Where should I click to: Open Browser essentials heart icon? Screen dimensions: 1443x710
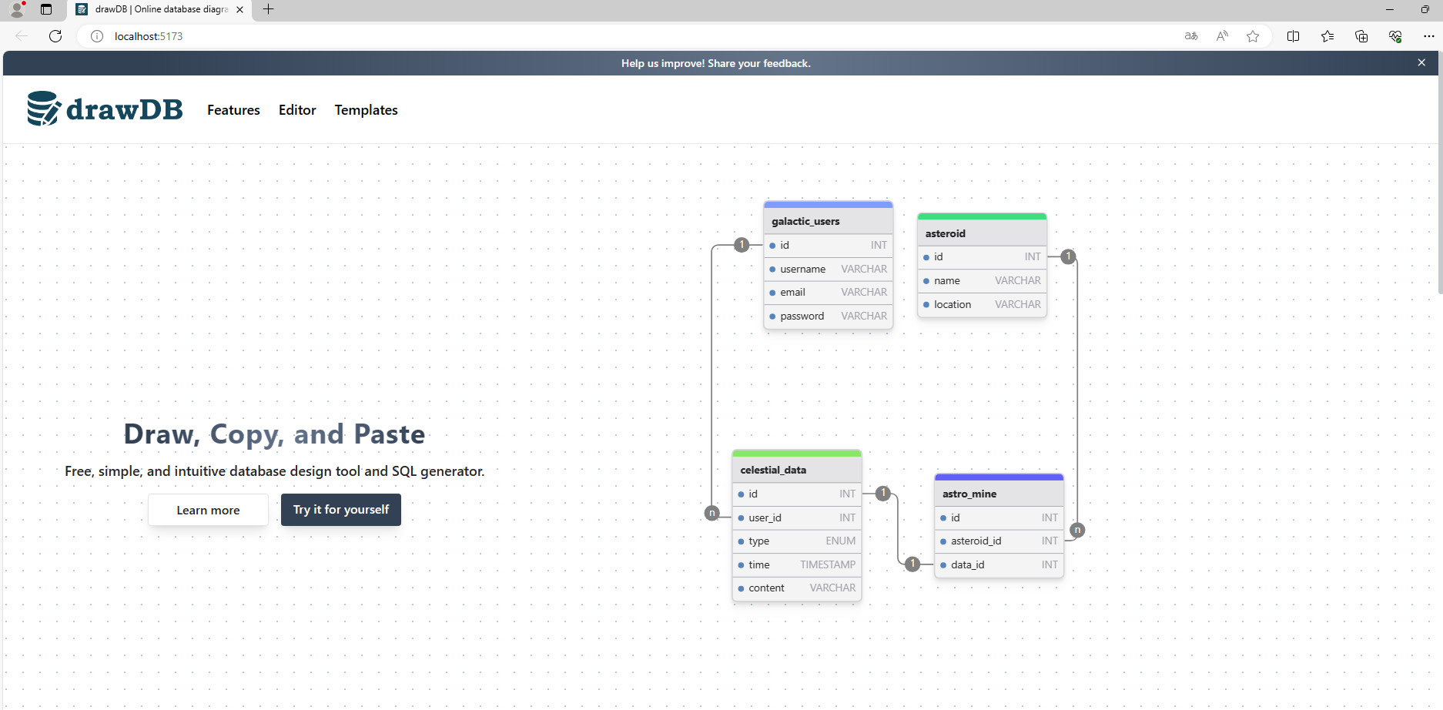(x=1395, y=36)
